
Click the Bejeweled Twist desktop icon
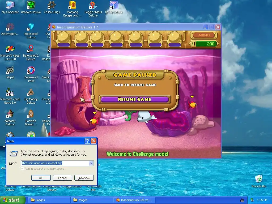[x=31, y=74]
